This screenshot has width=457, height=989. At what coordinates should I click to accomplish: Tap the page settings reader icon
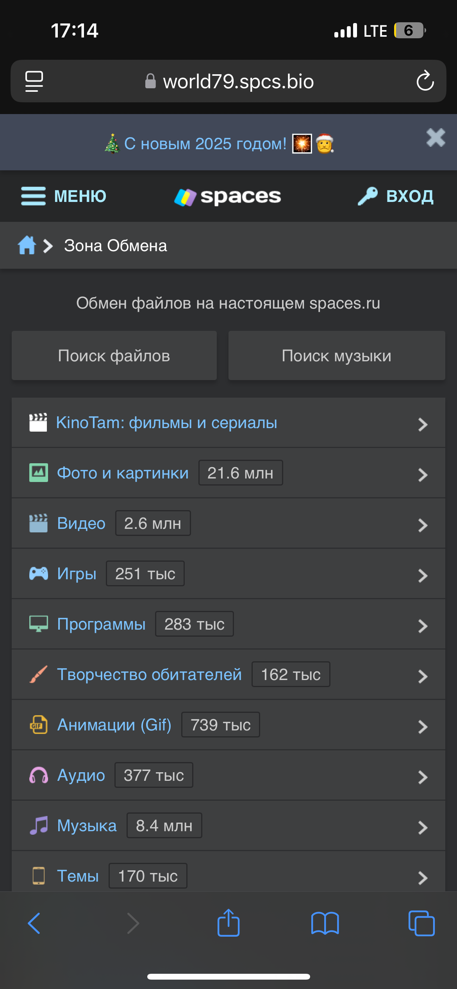pyautogui.click(x=34, y=81)
